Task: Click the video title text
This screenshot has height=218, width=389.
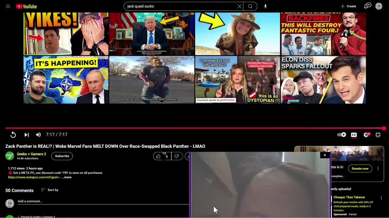Action: pos(105,146)
